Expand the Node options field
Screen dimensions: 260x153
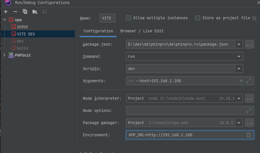coord(249,110)
